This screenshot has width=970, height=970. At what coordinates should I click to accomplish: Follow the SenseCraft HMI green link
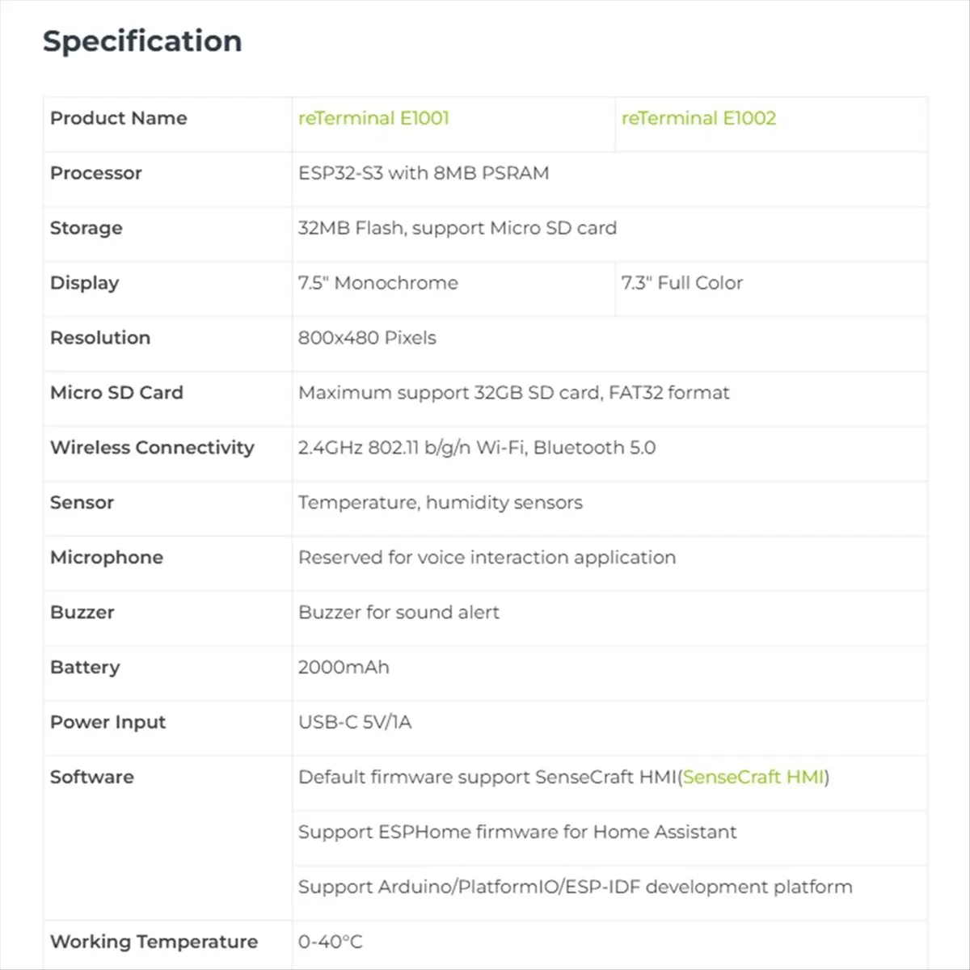tap(753, 777)
